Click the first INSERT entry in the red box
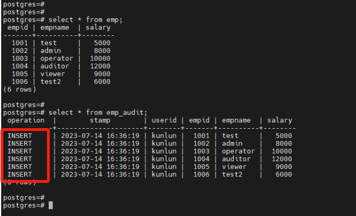Viewport: 356px width, 216px height. [x=20, y=136]
